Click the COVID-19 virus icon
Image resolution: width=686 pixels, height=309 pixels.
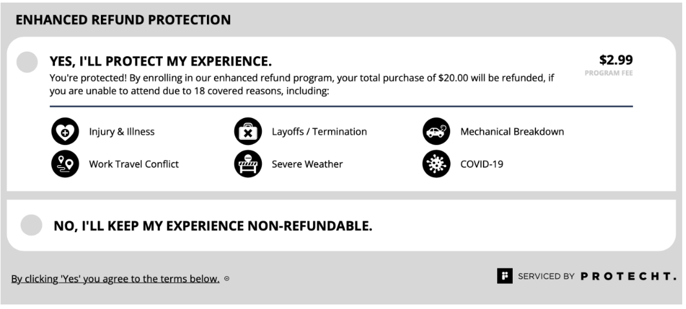[436, 164]
